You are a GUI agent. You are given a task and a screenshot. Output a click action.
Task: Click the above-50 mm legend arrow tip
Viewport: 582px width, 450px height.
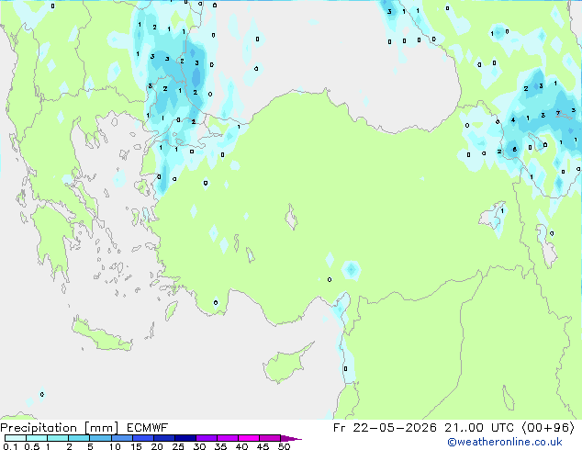[291, 438]
